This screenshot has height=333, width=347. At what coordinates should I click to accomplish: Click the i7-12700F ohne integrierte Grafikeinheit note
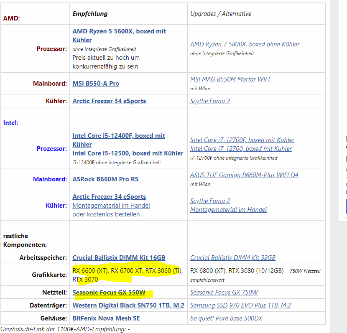(x=234, y=158)
